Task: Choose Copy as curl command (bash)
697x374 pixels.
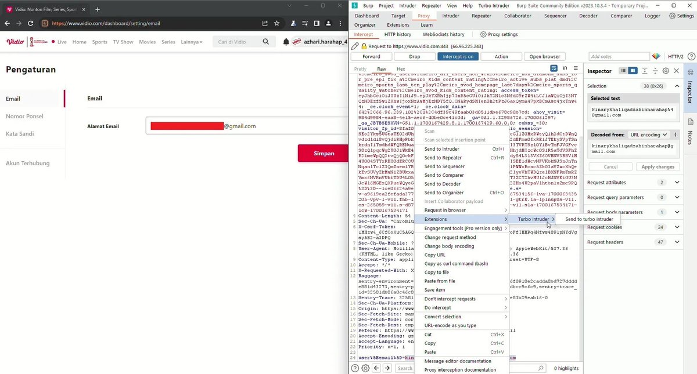Action: 462,264
